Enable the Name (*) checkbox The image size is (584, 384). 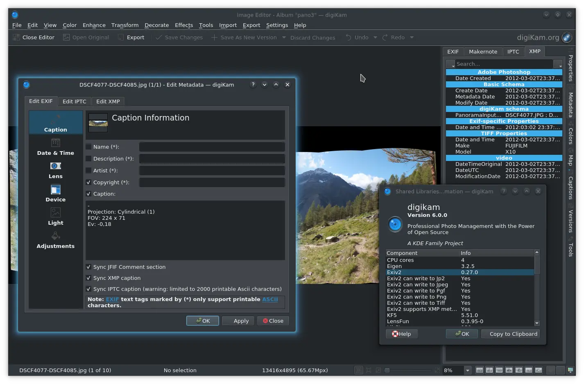point(88,147)
